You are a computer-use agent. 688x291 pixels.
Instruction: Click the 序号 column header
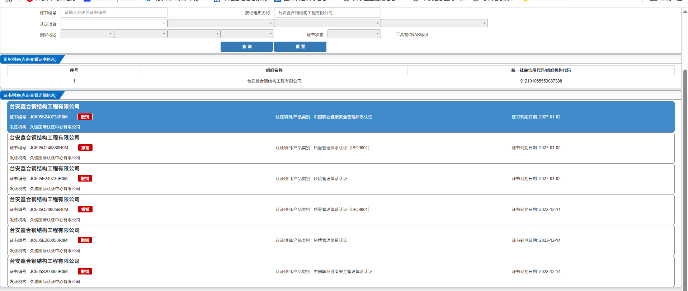74,70
